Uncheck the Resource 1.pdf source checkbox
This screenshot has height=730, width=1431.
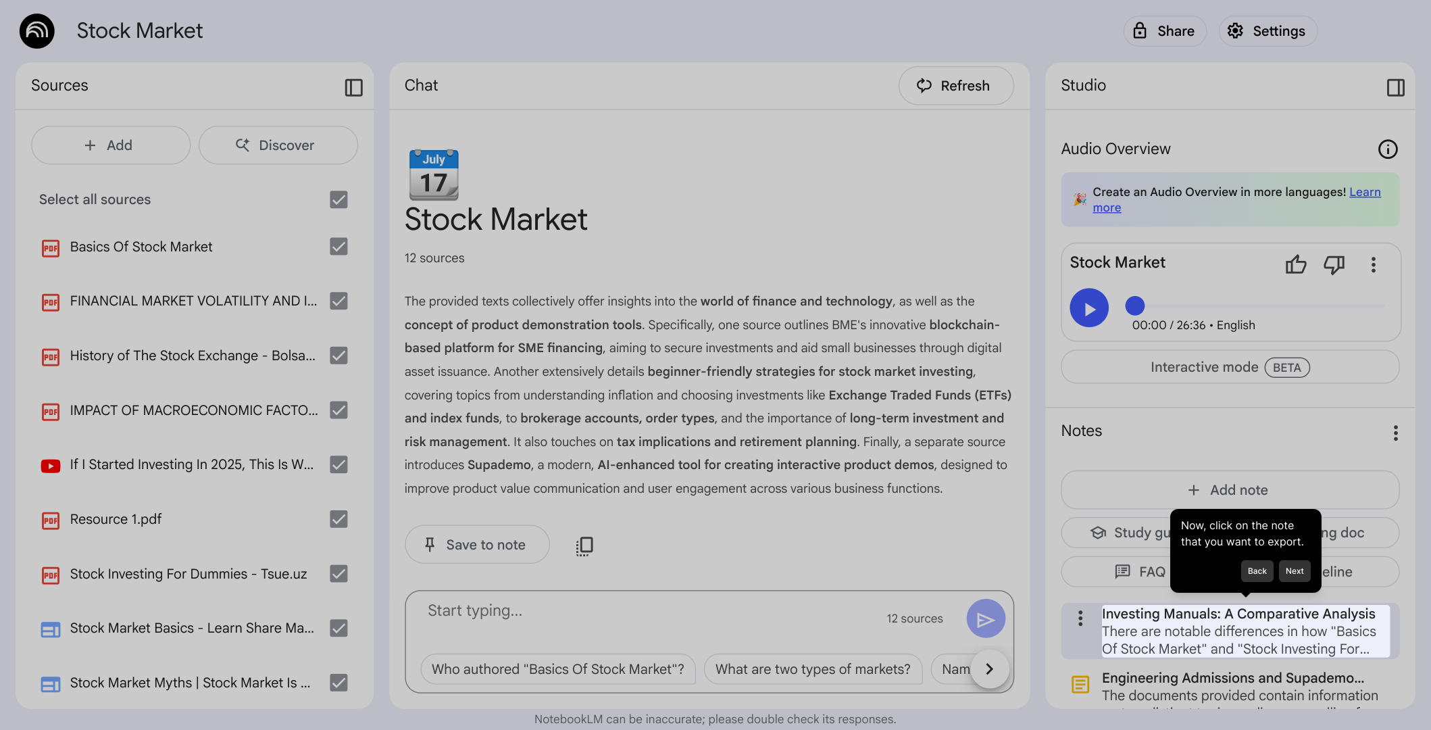point(338,519)
